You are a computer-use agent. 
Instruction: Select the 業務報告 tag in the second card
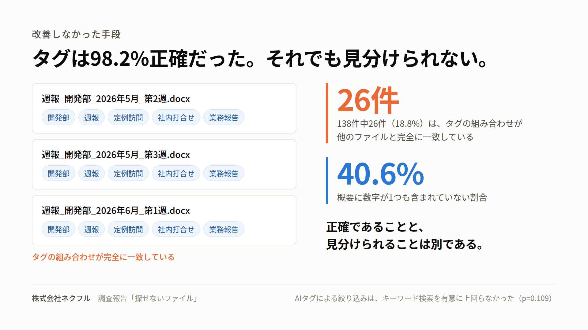[224, 173]
